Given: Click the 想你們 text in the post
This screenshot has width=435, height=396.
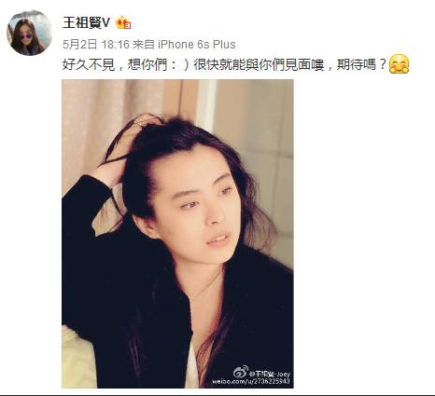Looking at the screenshot, I should coord(147,65).
